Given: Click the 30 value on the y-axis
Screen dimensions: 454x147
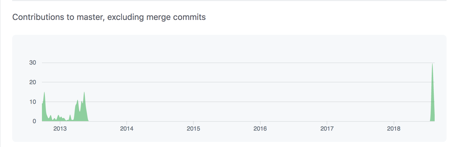Looking at the screenshot, I should click(x=32, y=63).
